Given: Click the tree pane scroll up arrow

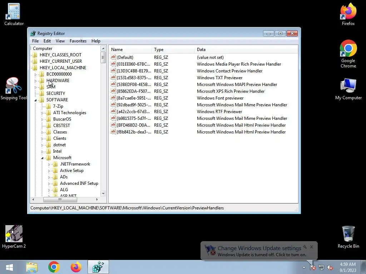Looking at the screenshot, I should point(103,49).
